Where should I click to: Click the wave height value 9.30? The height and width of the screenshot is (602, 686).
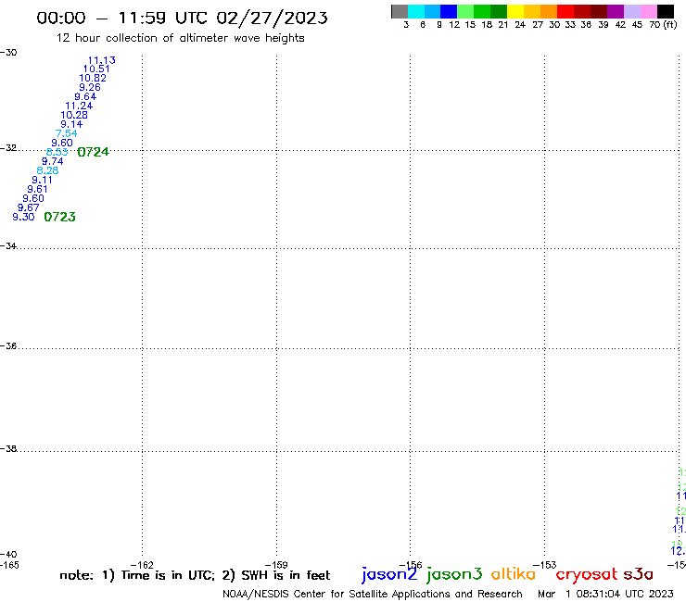pos(23,217)
